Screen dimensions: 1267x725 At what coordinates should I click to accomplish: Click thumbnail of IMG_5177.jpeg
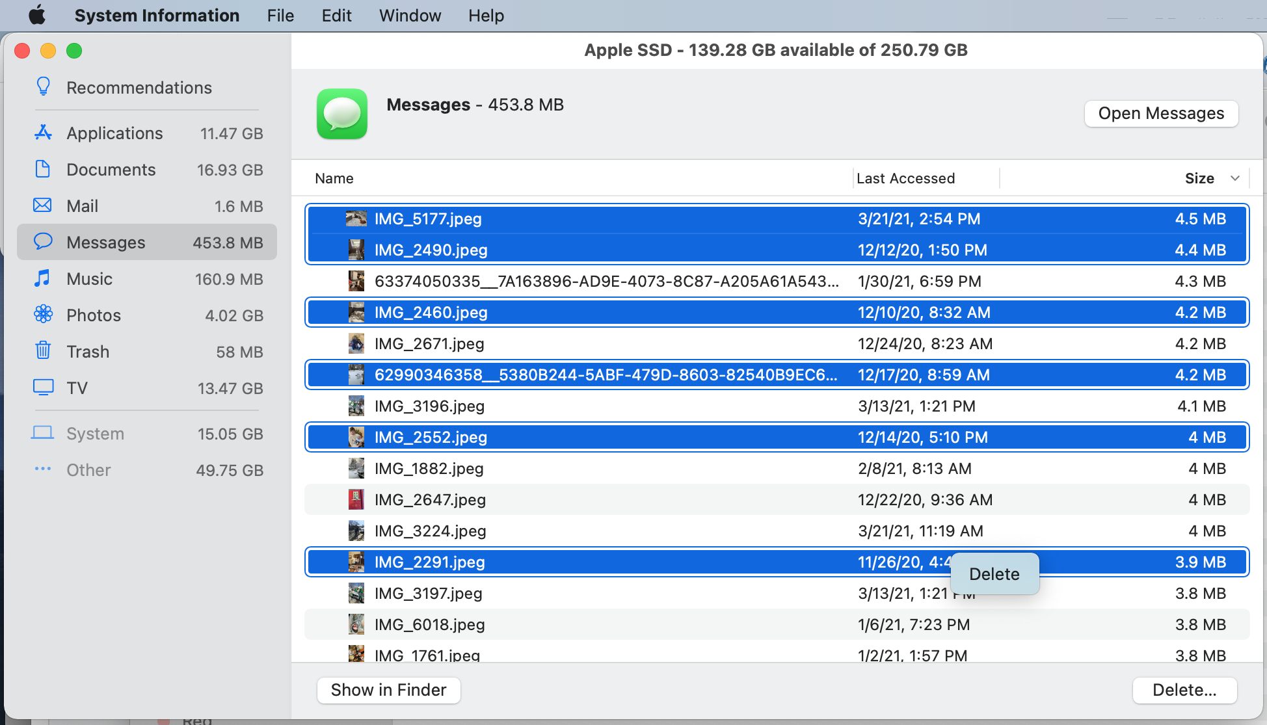coord(356,218)
